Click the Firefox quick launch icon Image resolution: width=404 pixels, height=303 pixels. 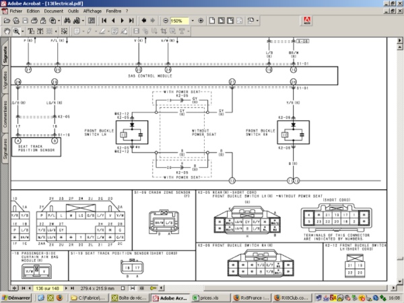pyautogui.click(x=59, y=298)
